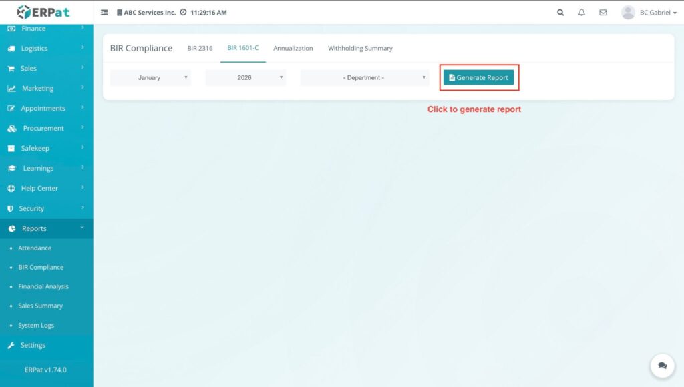Image resolution: width=684 pixels, height=387 pixels.
Task: Click the clock icon beside the time
Action: coord(183,12)
